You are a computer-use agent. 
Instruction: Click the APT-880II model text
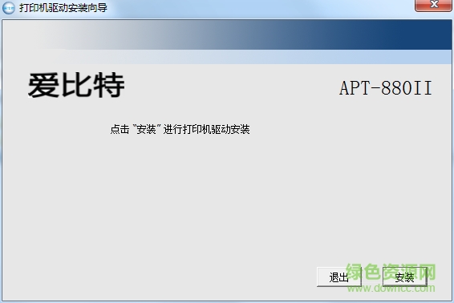point(385,88)
